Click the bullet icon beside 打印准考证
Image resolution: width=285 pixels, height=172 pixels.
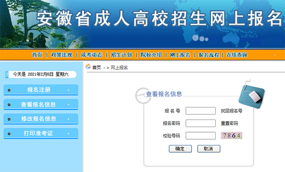pyautogui.click(x=9, y=134)
